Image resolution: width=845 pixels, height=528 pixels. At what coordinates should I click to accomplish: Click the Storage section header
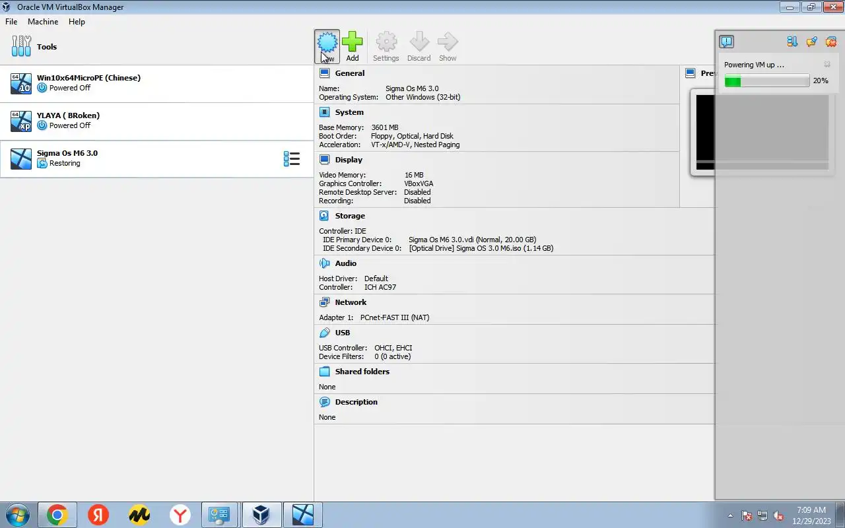click(350, 216)
